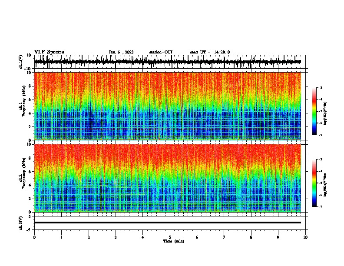The width and height of the screenshot is (344, 266).
Task: Click the ch.2 color scale log(PSD) unit label
Action: pos(325,185)
